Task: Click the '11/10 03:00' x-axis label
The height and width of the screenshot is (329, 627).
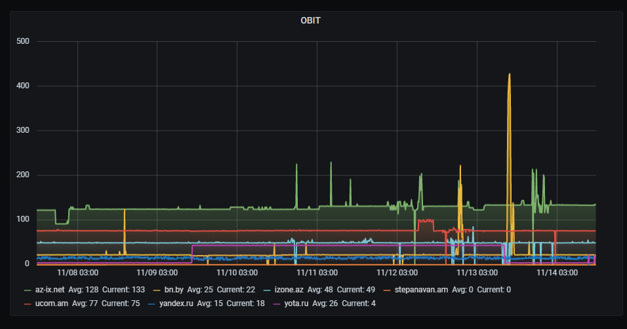Action: (237, 273)
